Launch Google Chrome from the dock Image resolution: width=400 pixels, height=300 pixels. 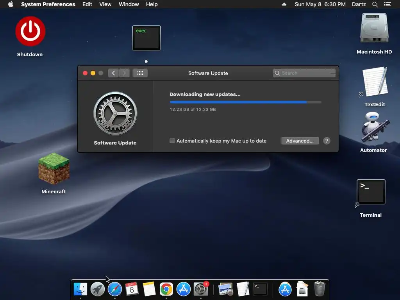pyautogui.click(x=166, y=289)
